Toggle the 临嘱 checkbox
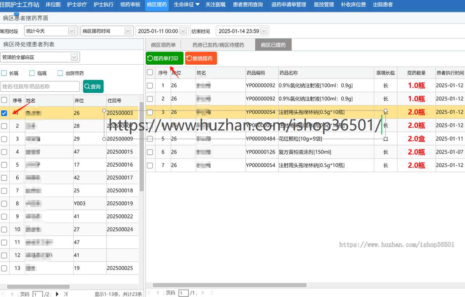 32,73
